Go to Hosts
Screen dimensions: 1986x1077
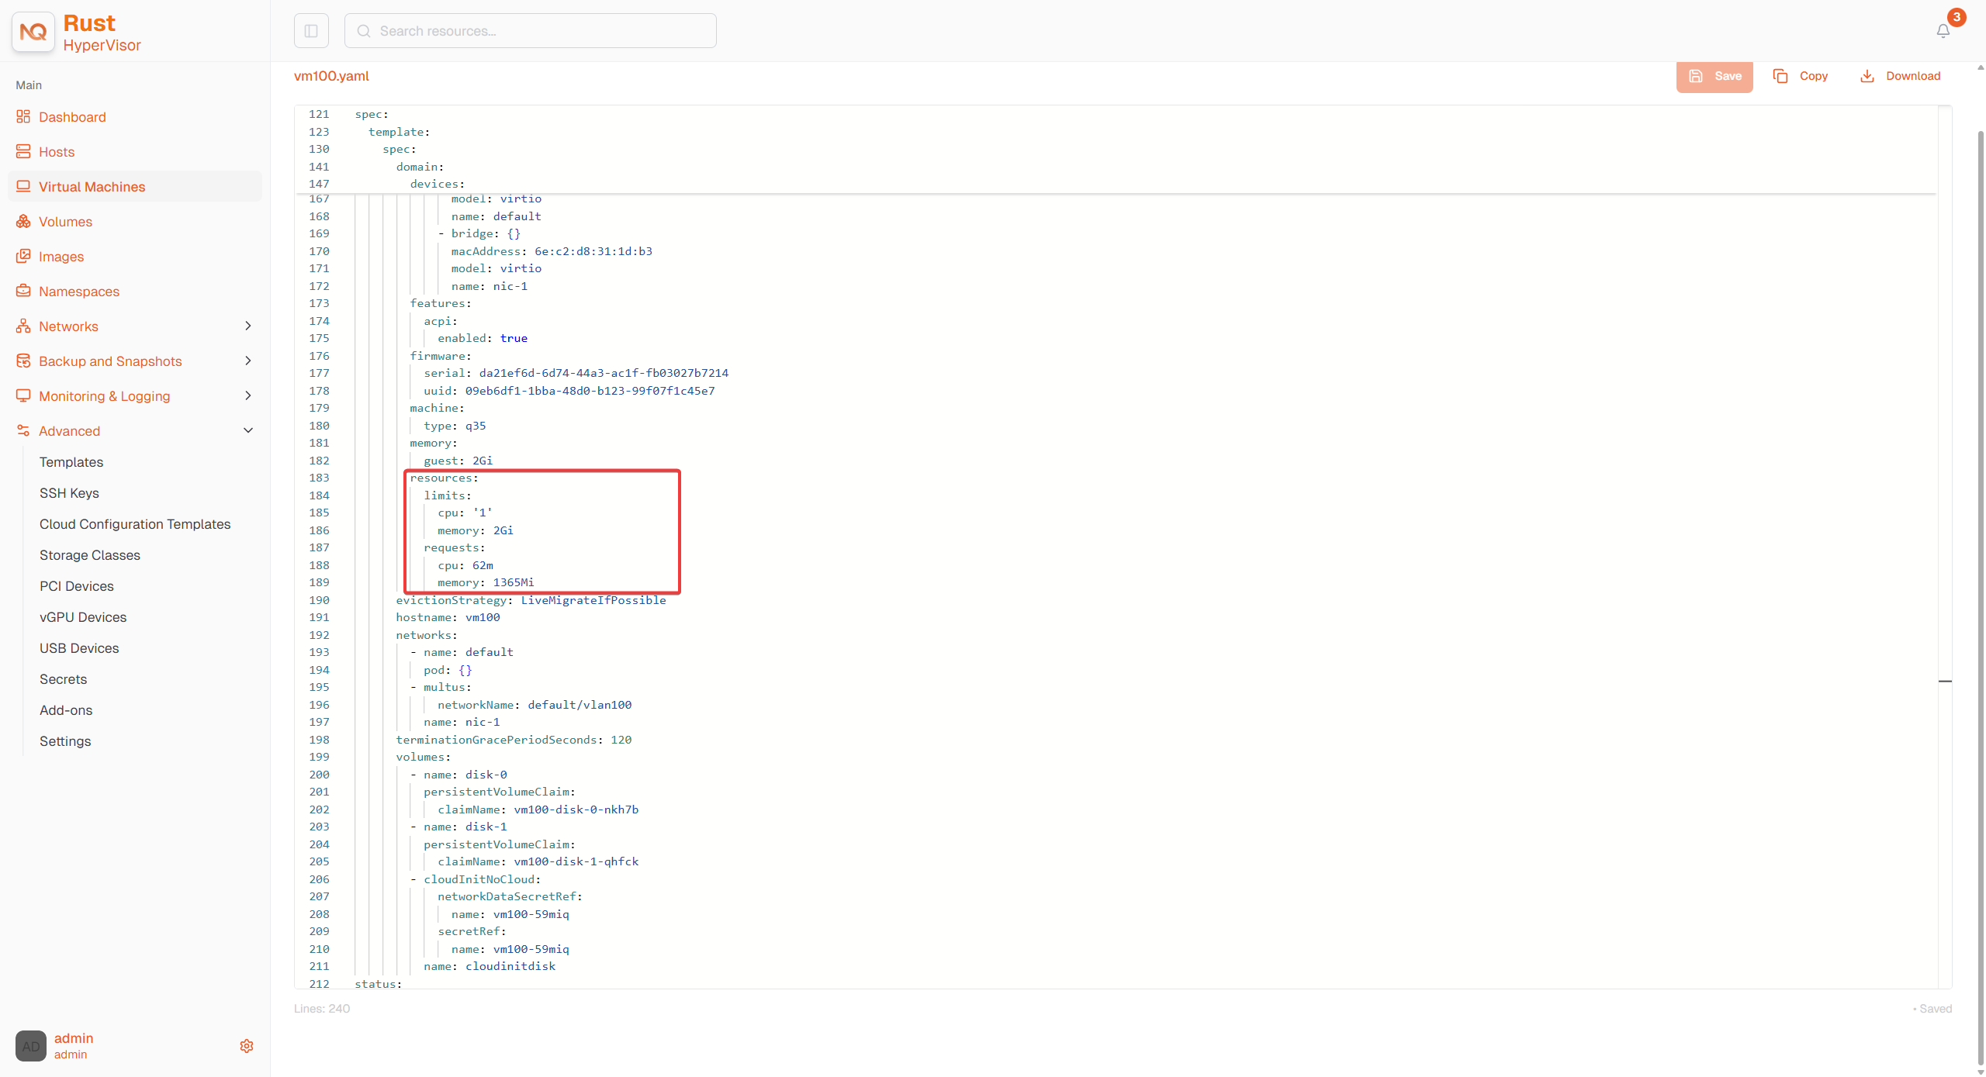(x=134, y=151)
